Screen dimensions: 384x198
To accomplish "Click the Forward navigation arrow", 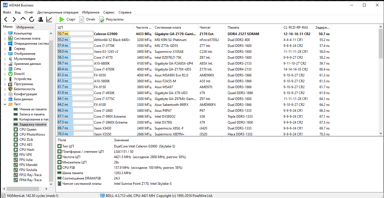I will click(x=14, y=19).
